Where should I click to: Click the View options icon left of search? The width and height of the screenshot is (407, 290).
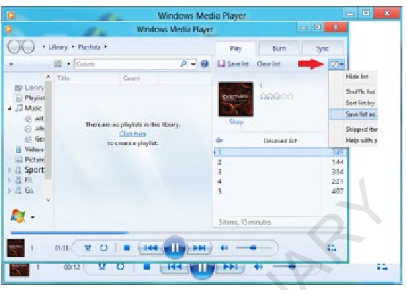pyautogui.click(x=58, y=64)
